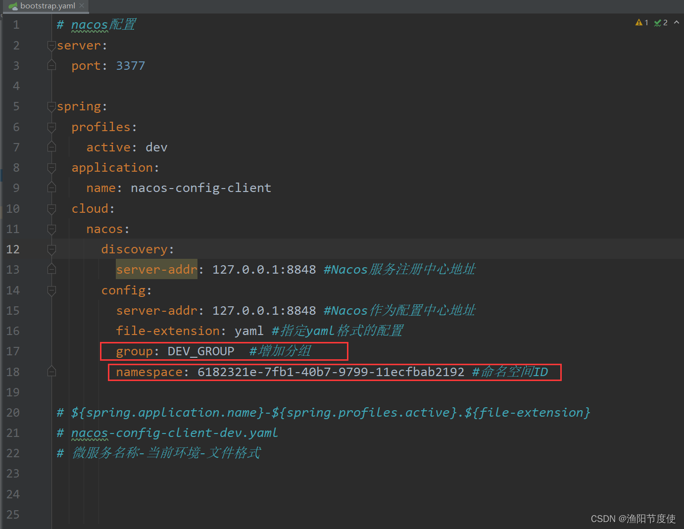Click the '#指定yaml格式的配置' comment
The image size is (684, 529).
[x=338, y=331]
